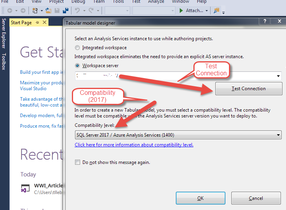Image resolution: width=286 pixels, height=210 pixels.
Task: Click the Undo toolbar icon
Action: point(77,11)
